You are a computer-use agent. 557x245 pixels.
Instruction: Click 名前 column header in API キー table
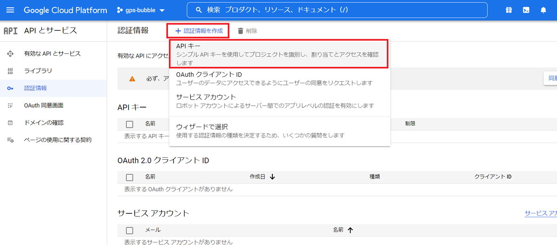[150, 124]
